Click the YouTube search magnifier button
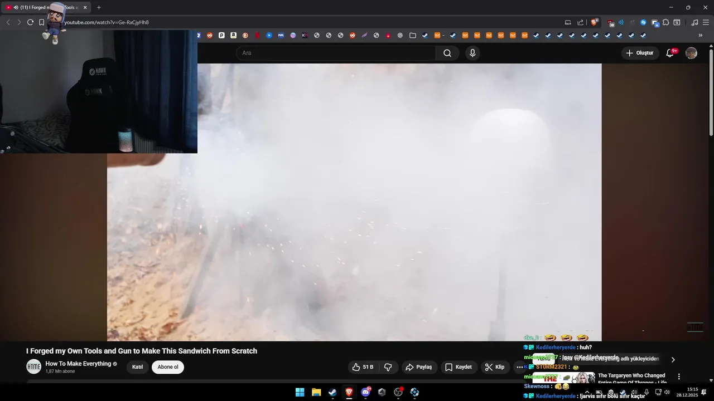Screen dimensions: 714x401 (447, 53)
